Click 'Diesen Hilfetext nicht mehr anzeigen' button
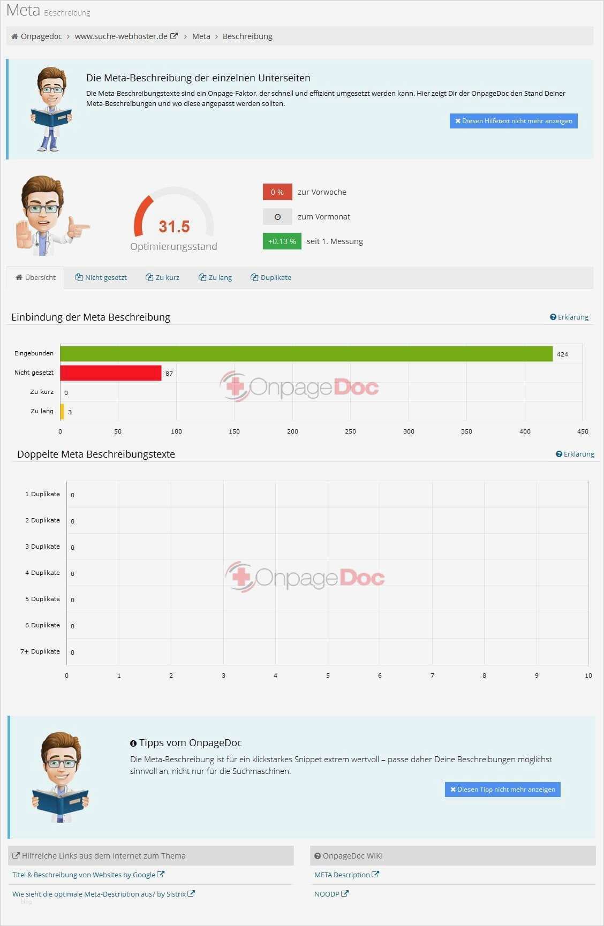604x926 pixels. (x=514, y=121)
